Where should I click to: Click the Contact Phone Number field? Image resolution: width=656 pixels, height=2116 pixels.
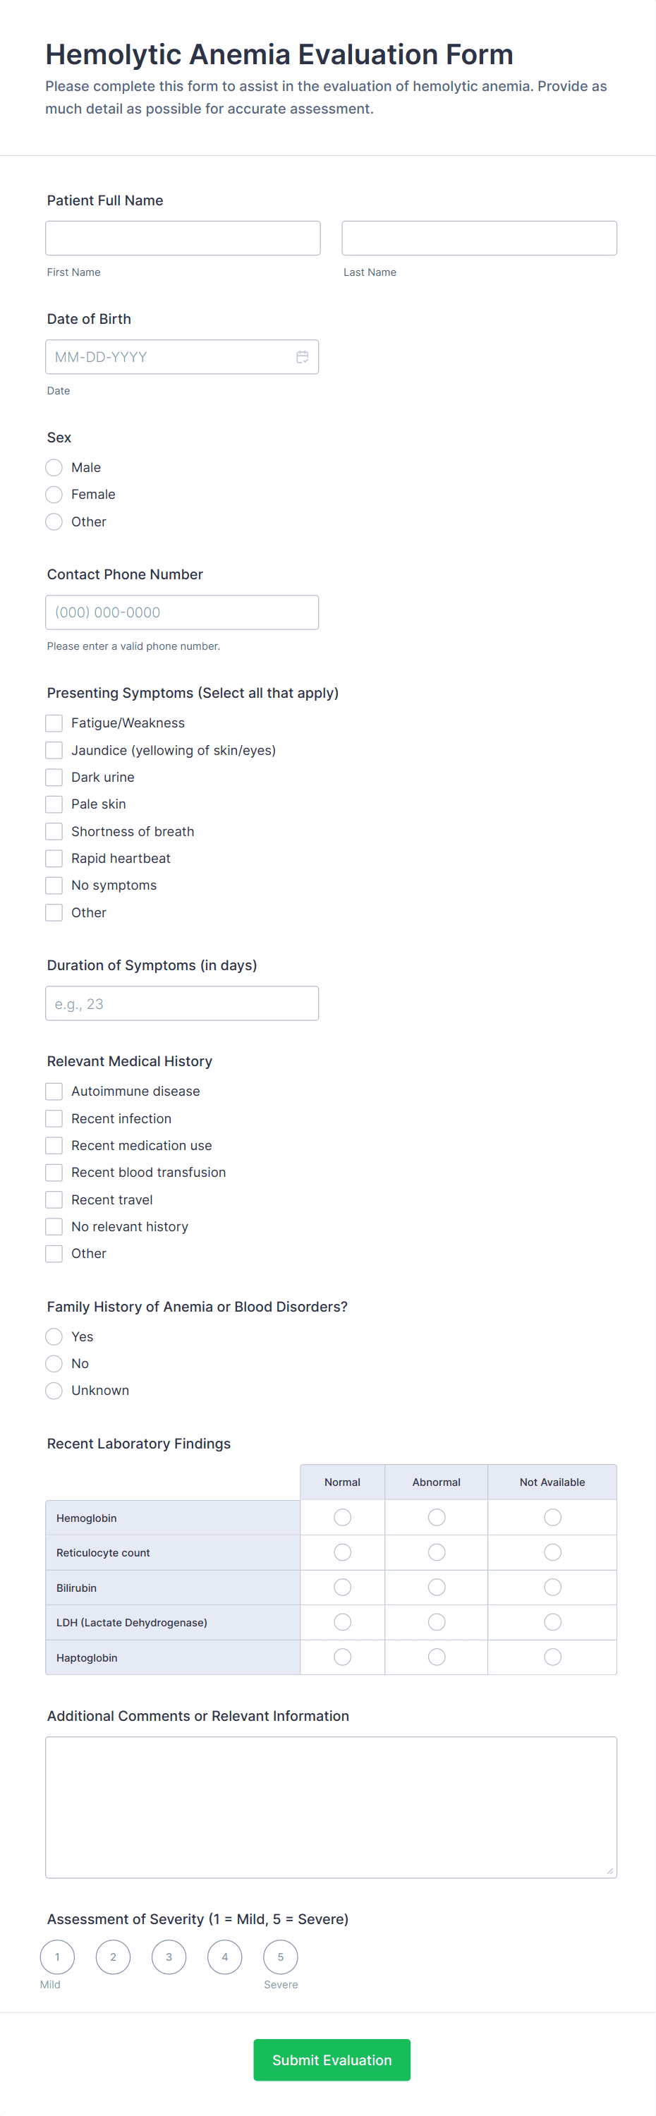click(182, 612)
